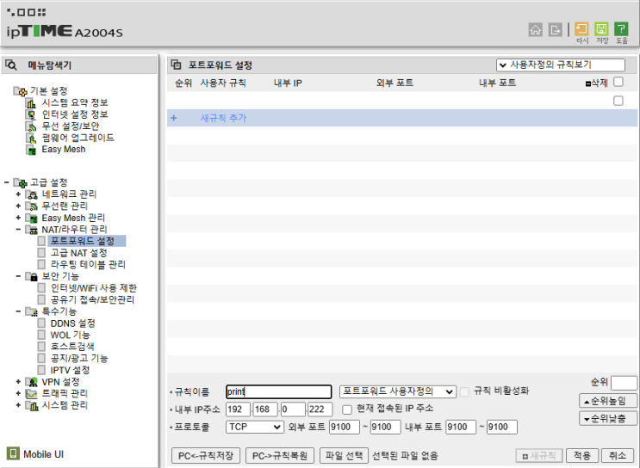Click the logout icon in header
Viewport: 640px width, 468px height.
tap(555, 30)
